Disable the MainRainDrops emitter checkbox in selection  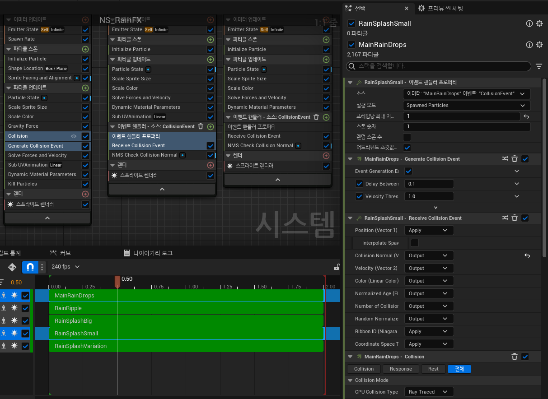click(351, 45)
